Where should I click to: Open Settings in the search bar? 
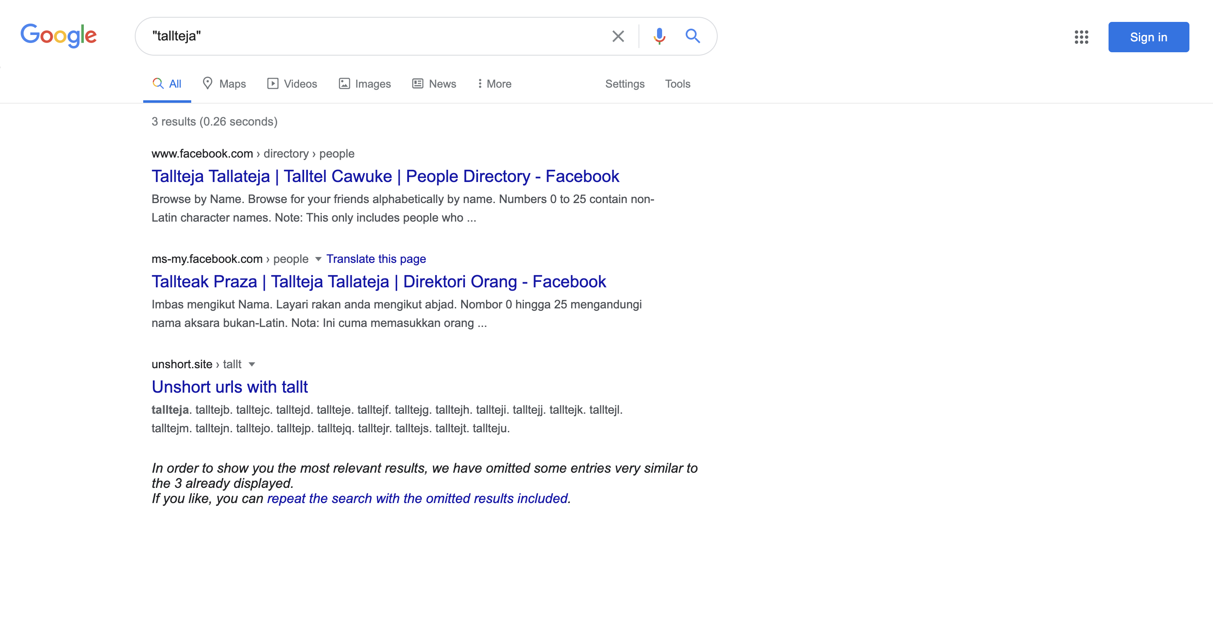click(x=624, y=84)
